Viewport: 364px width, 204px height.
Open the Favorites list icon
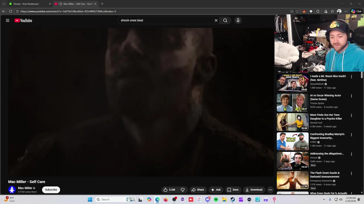[332, 11]
